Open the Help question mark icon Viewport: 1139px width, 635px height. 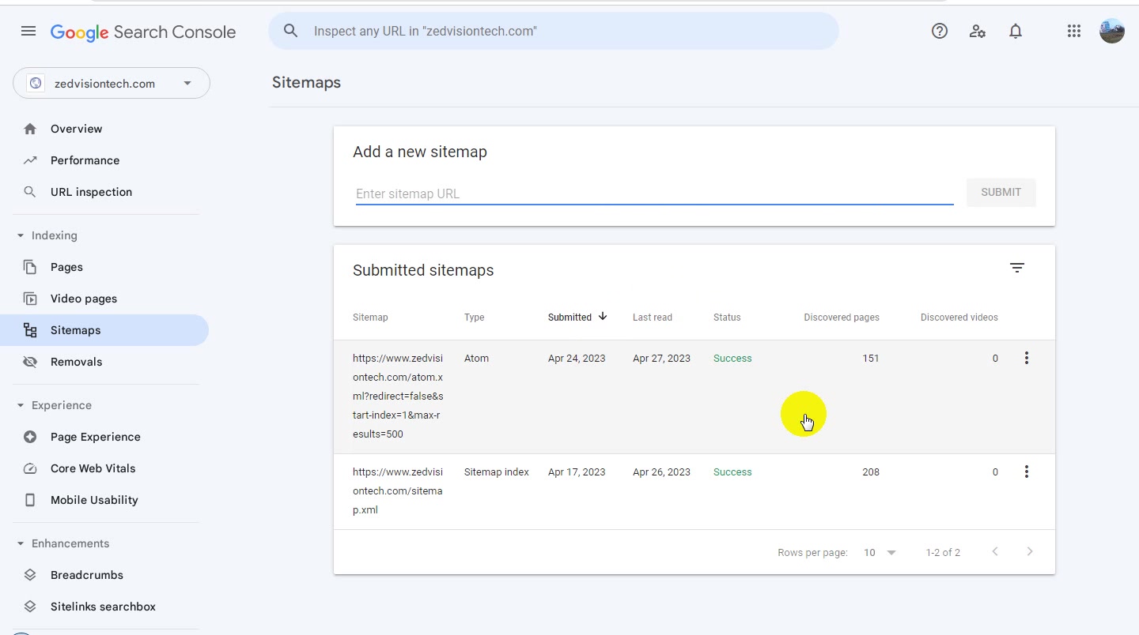(940, 32)
